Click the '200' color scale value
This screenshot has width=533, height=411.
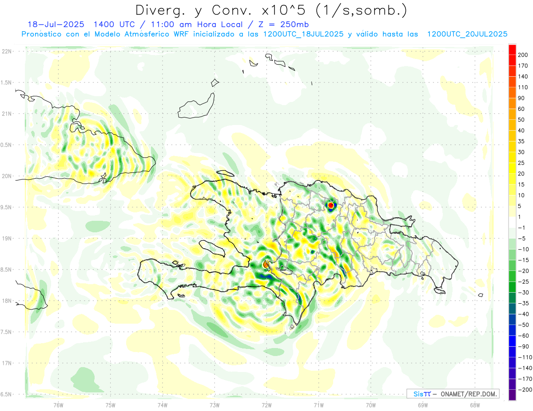[x=523, y=55]
